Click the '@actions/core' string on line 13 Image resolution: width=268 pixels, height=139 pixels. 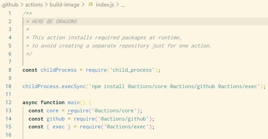click(114, 111)
